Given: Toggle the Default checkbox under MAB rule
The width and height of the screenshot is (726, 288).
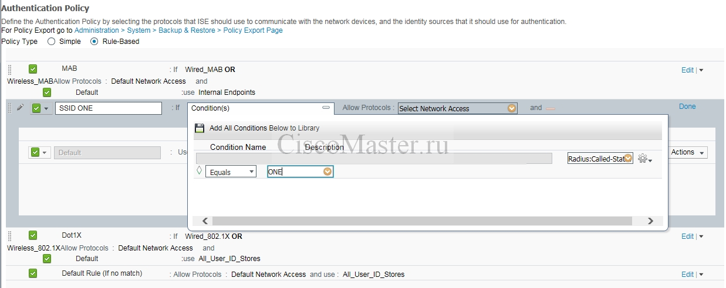Looking at the screenshot, I should (x=47, y=92).
